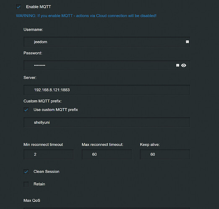Click the Use custom MQTT prefix label
The height and width of the screenshot is (209, 219).
[56, 110]
